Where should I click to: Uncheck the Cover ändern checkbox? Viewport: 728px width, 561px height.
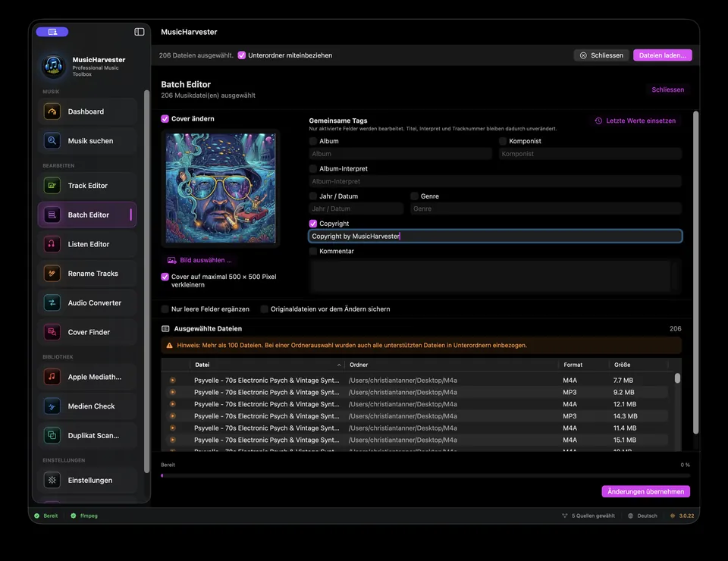(x=165, y=119)
